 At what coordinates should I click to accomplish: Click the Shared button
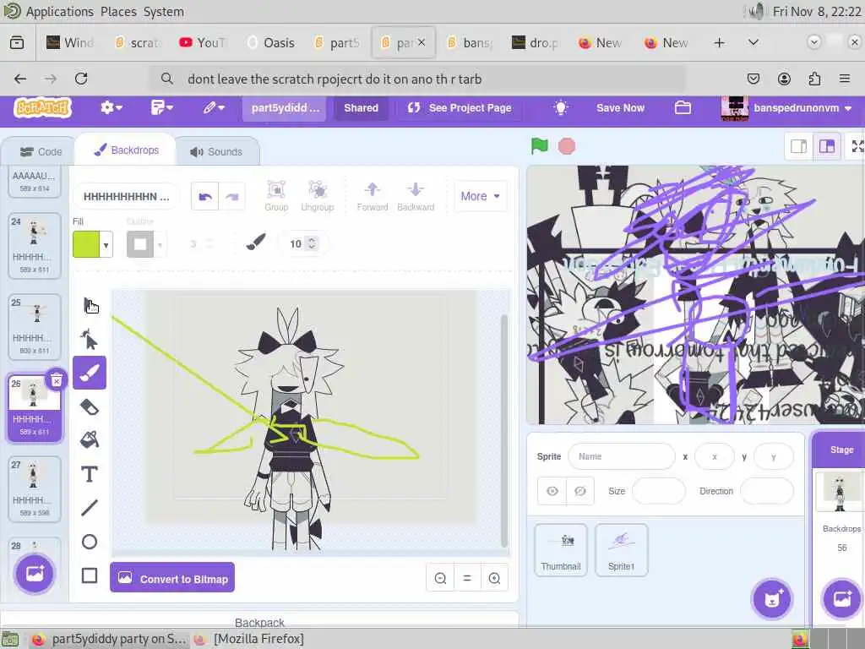(361, 107)
